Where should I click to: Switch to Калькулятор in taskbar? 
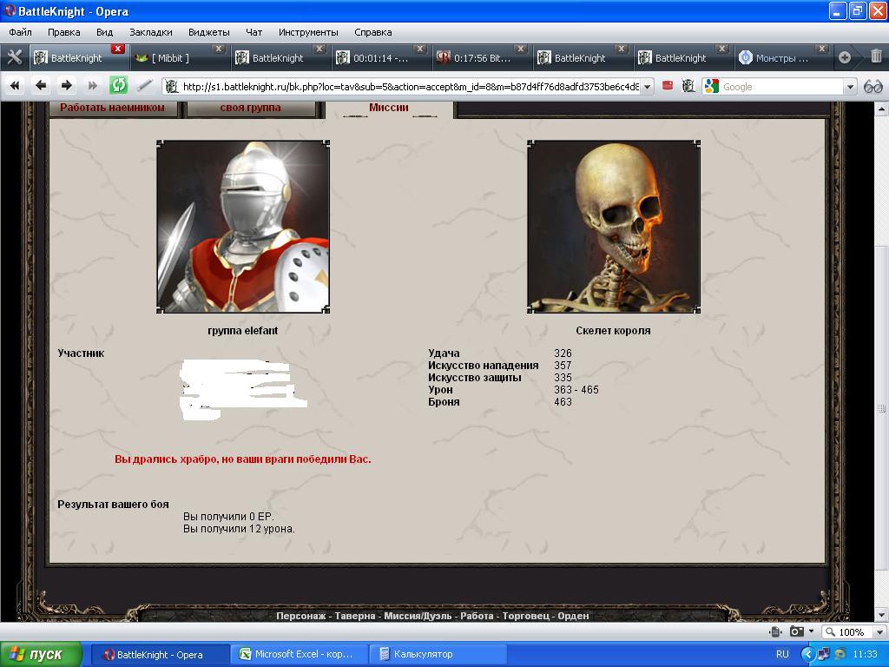[438, 655]
